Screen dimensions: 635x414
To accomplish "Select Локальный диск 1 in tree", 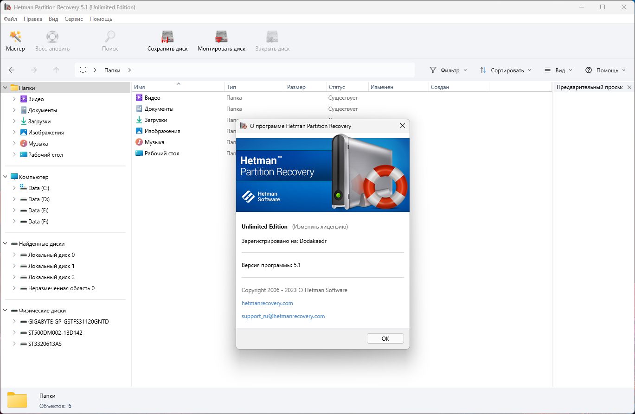I will [51, 266].
